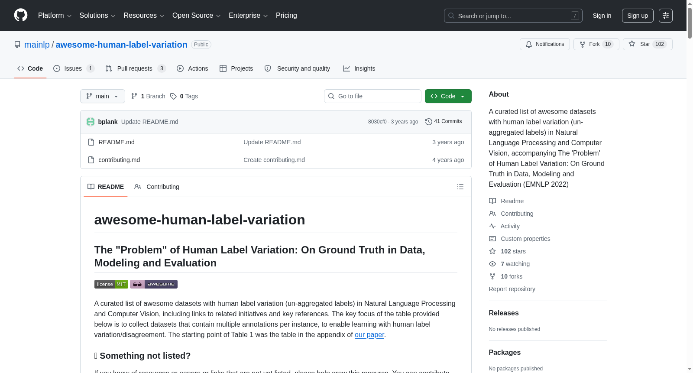The height and width of the screenshot is (373, 693).
Task: Click the slash shortcut key icon in search
Action: (x=575, y=16)
